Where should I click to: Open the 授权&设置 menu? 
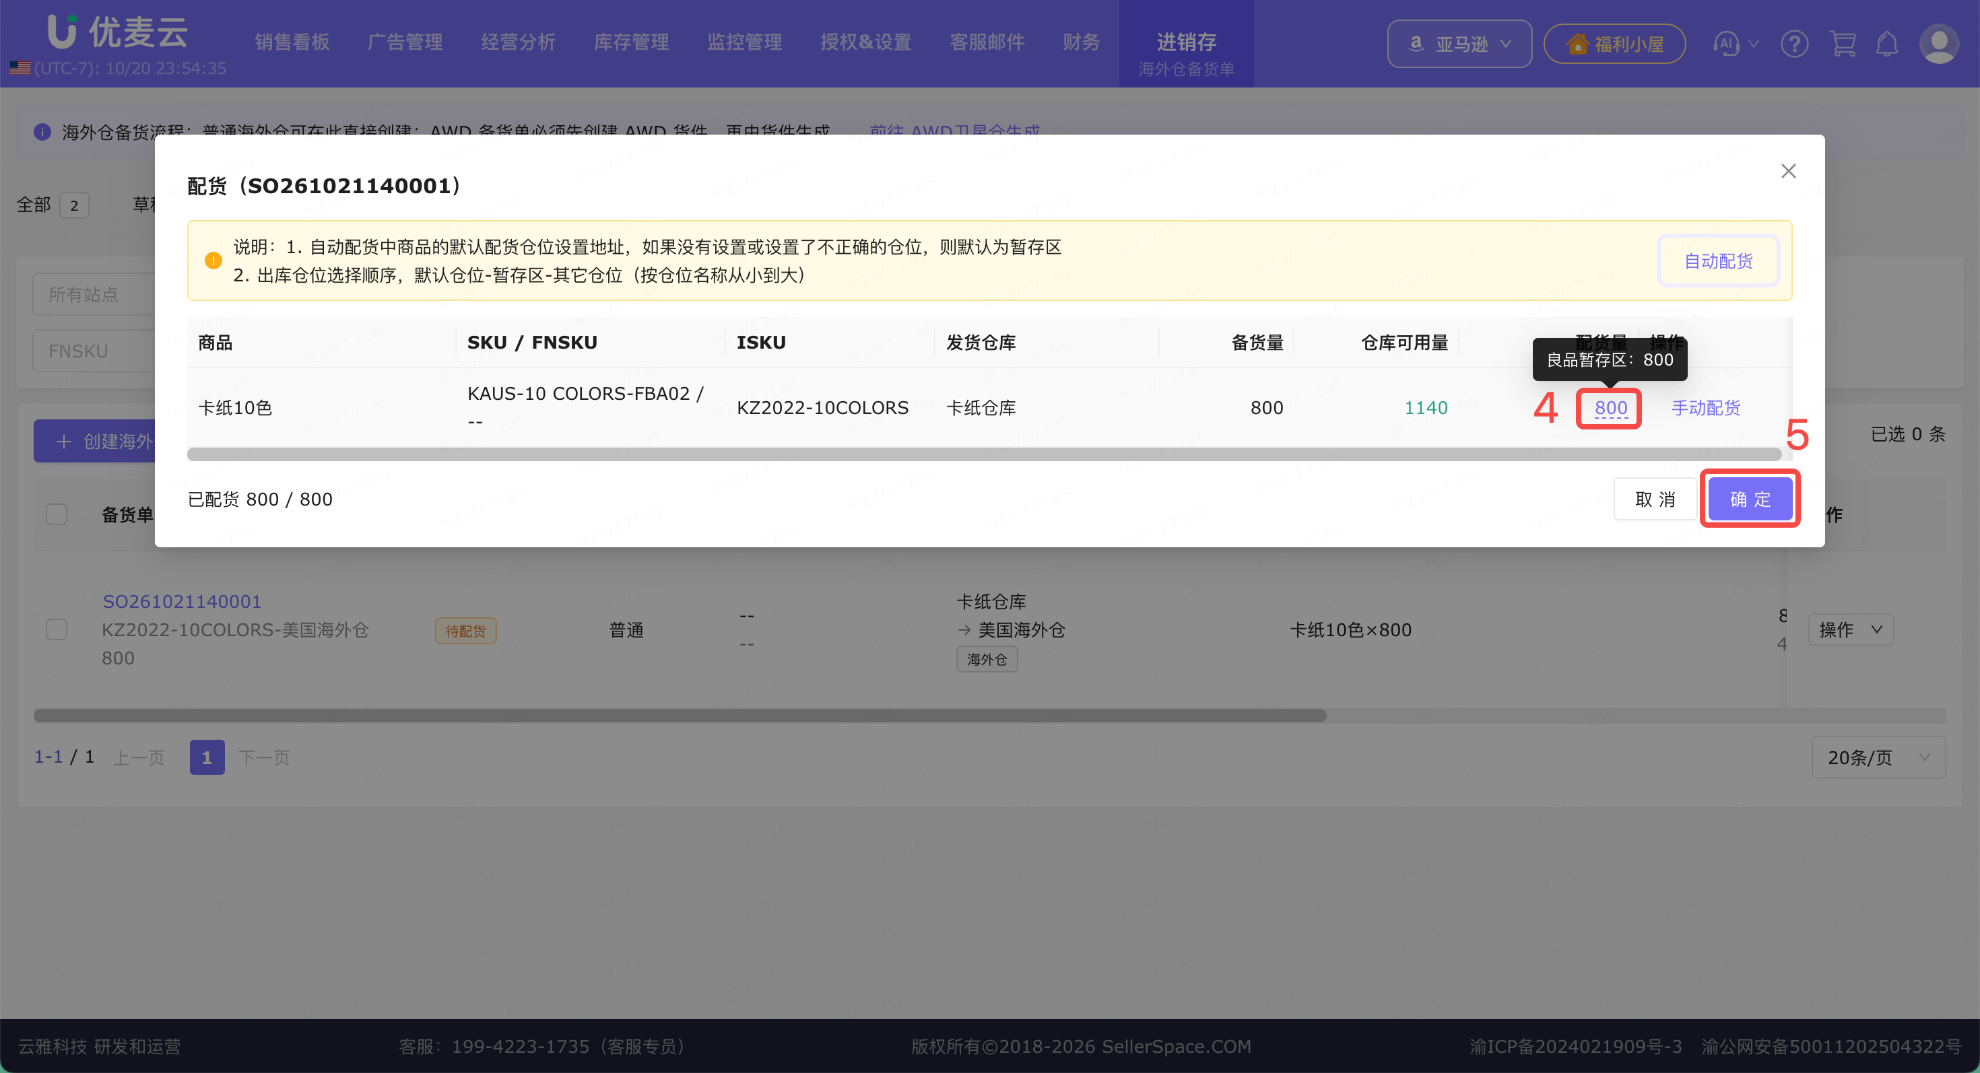pyautogui.click(x=865, y=42)
